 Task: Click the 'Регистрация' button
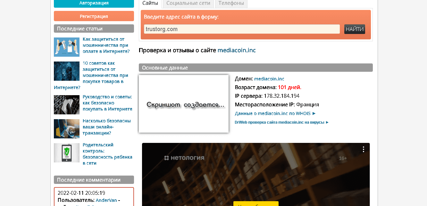[x=94, y=16]
